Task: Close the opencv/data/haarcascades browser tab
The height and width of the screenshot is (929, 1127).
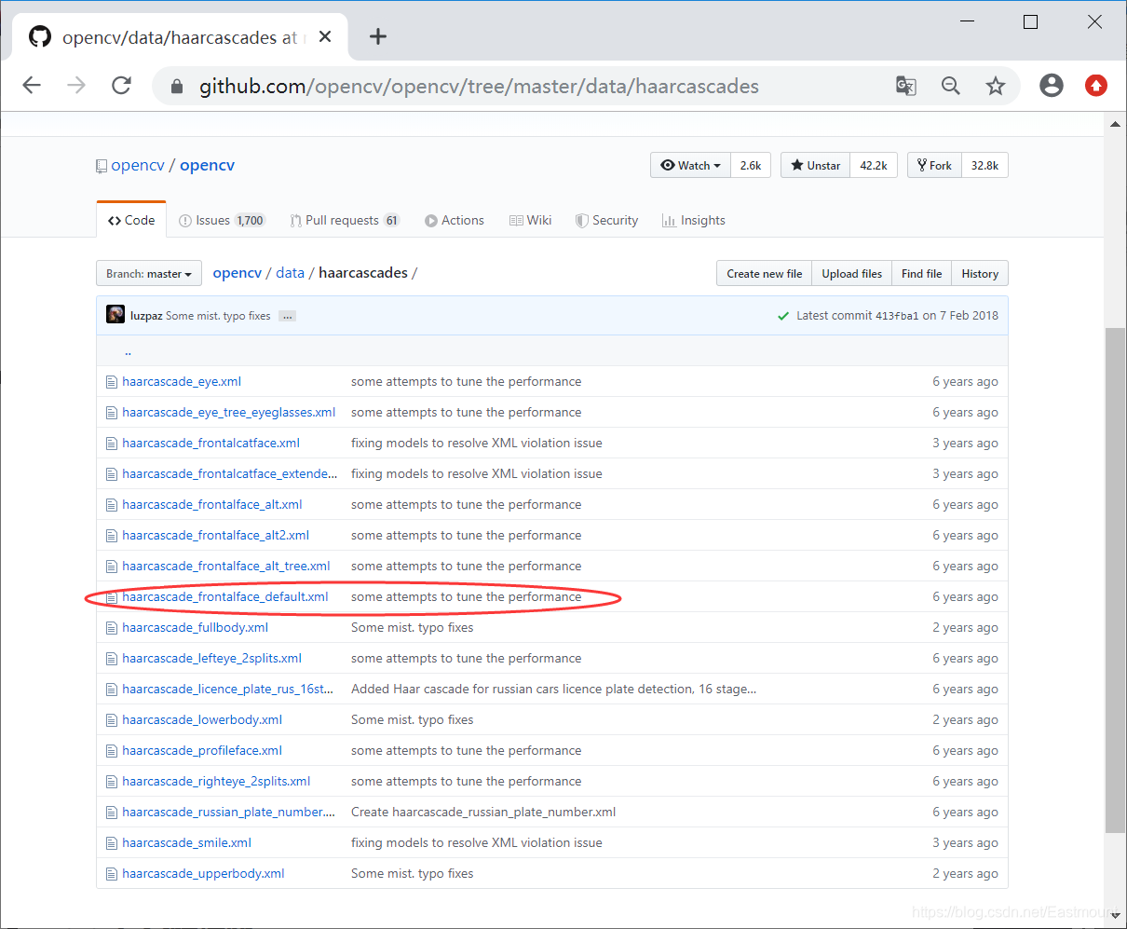Action: click(x=325, y=37)
